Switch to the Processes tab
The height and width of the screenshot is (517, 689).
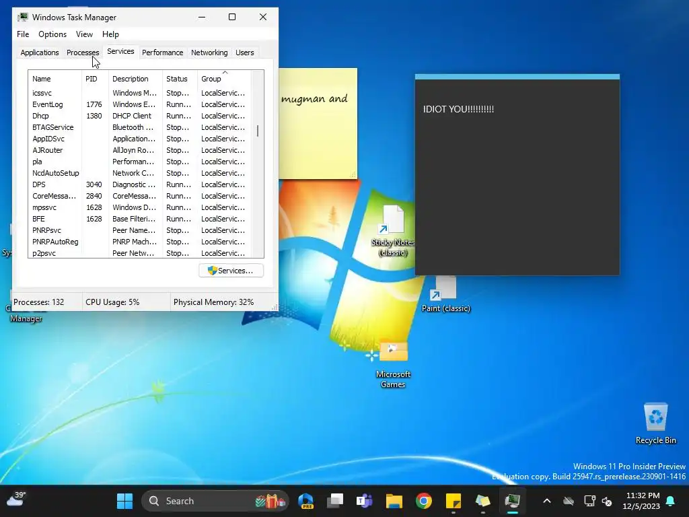83,53
